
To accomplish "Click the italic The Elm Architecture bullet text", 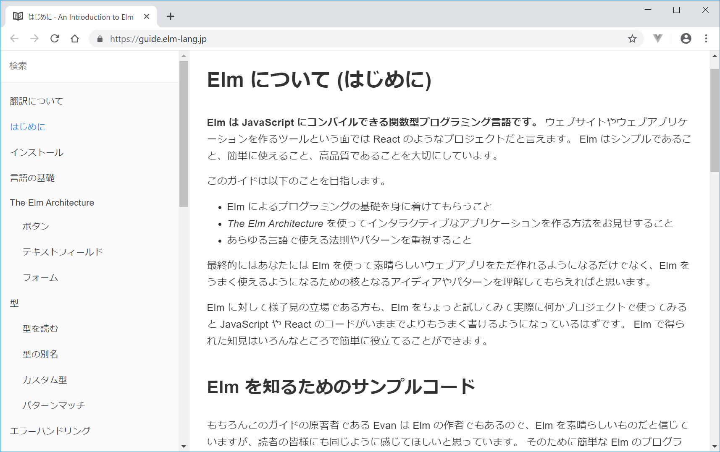I will click(275, 224).
